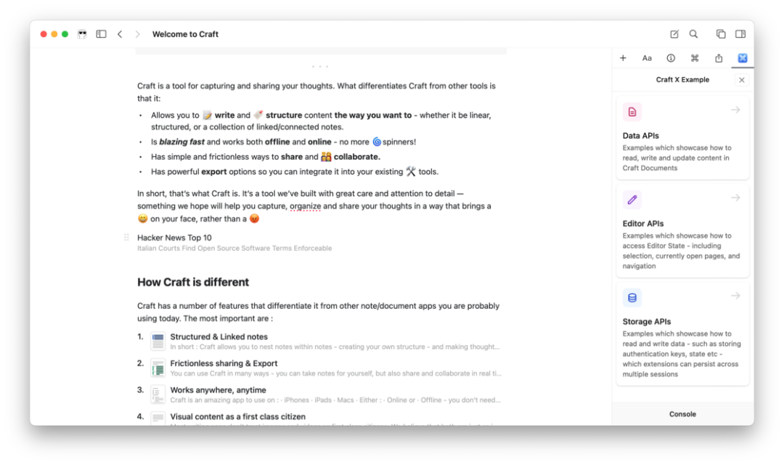Click the overlapping windows icon in the toolbar
Viewport: 784px width, 465px height.
coord(721,34)
